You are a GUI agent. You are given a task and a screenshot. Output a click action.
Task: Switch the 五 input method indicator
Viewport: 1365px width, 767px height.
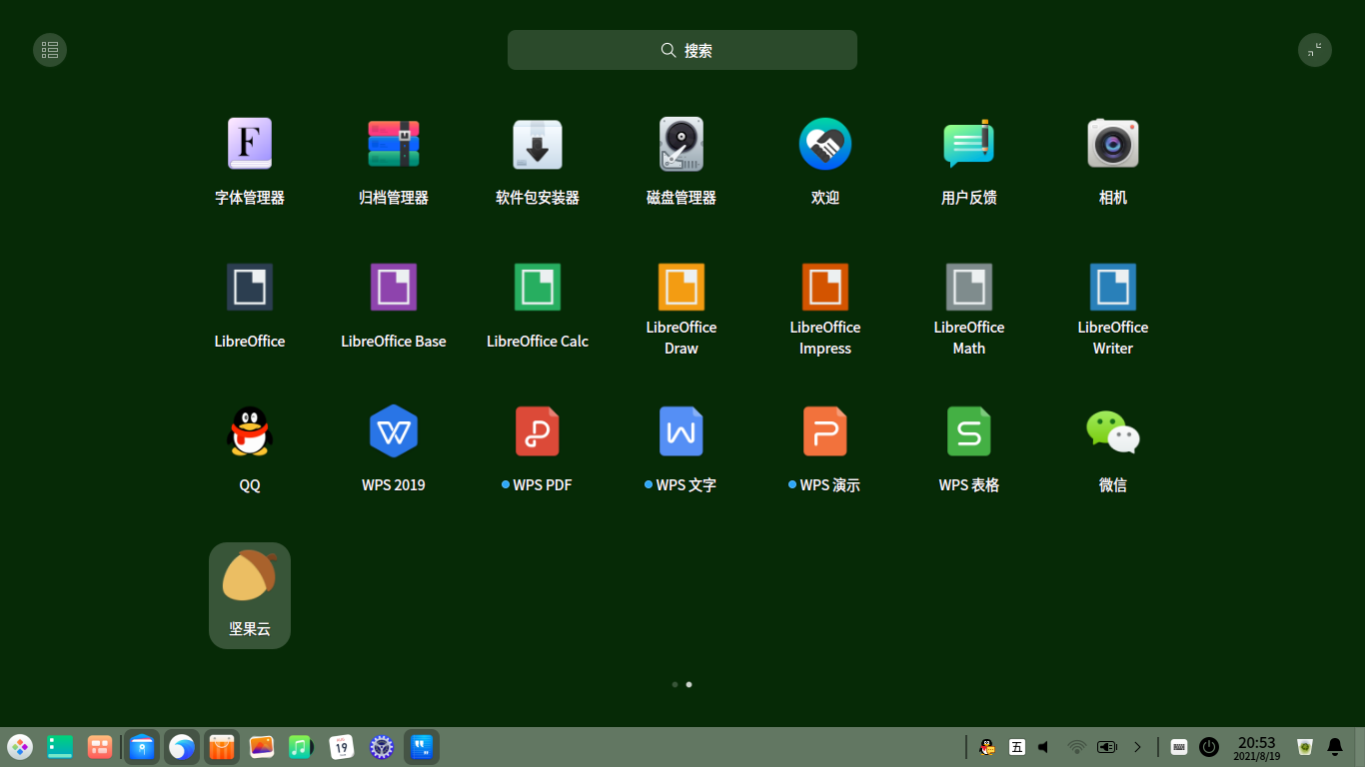pyautogui.click(x=1017, y=747)
